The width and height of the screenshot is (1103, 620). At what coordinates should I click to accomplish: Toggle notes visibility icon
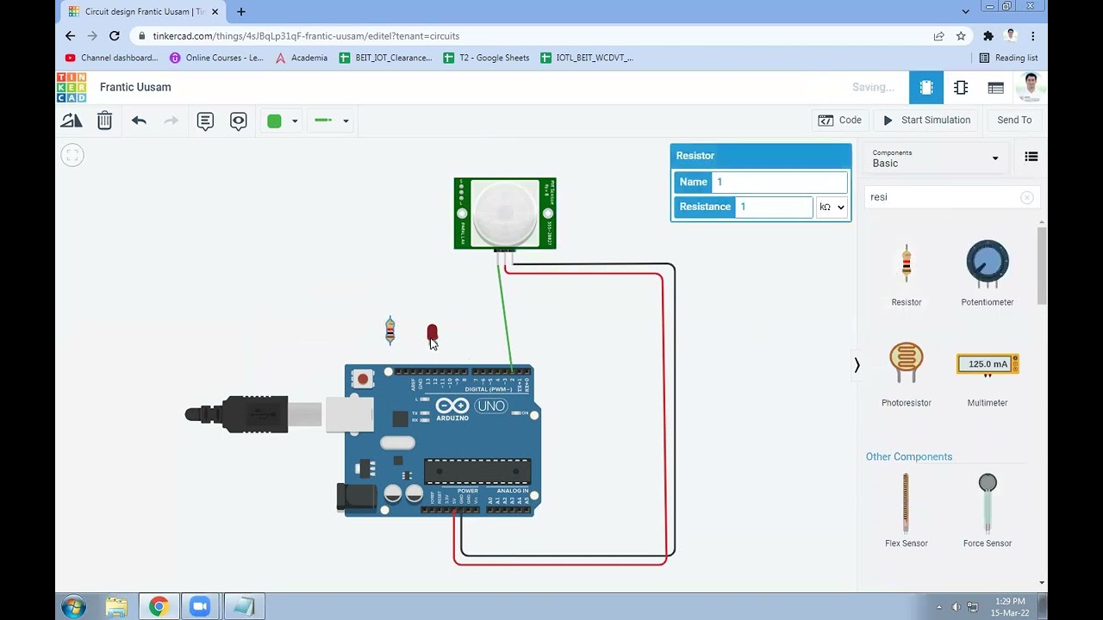click(x=239, y=121)
